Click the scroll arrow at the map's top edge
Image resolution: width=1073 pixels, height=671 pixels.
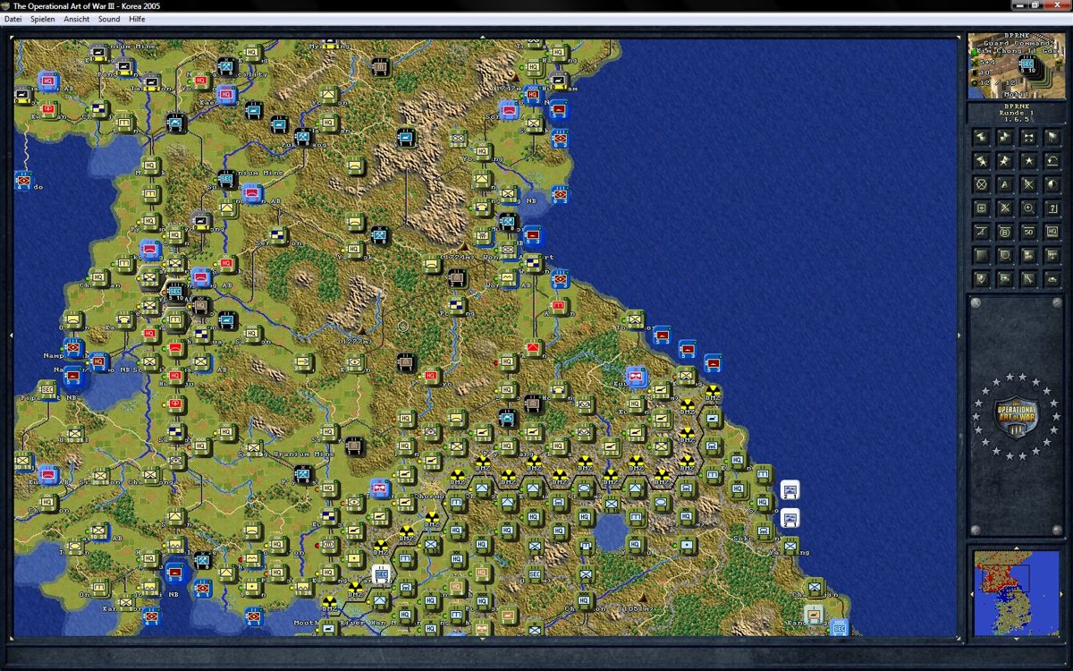click(483, 38)
